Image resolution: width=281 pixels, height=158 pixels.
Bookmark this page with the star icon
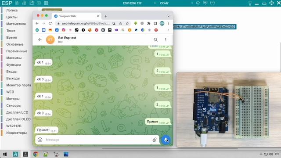[127, 23]
